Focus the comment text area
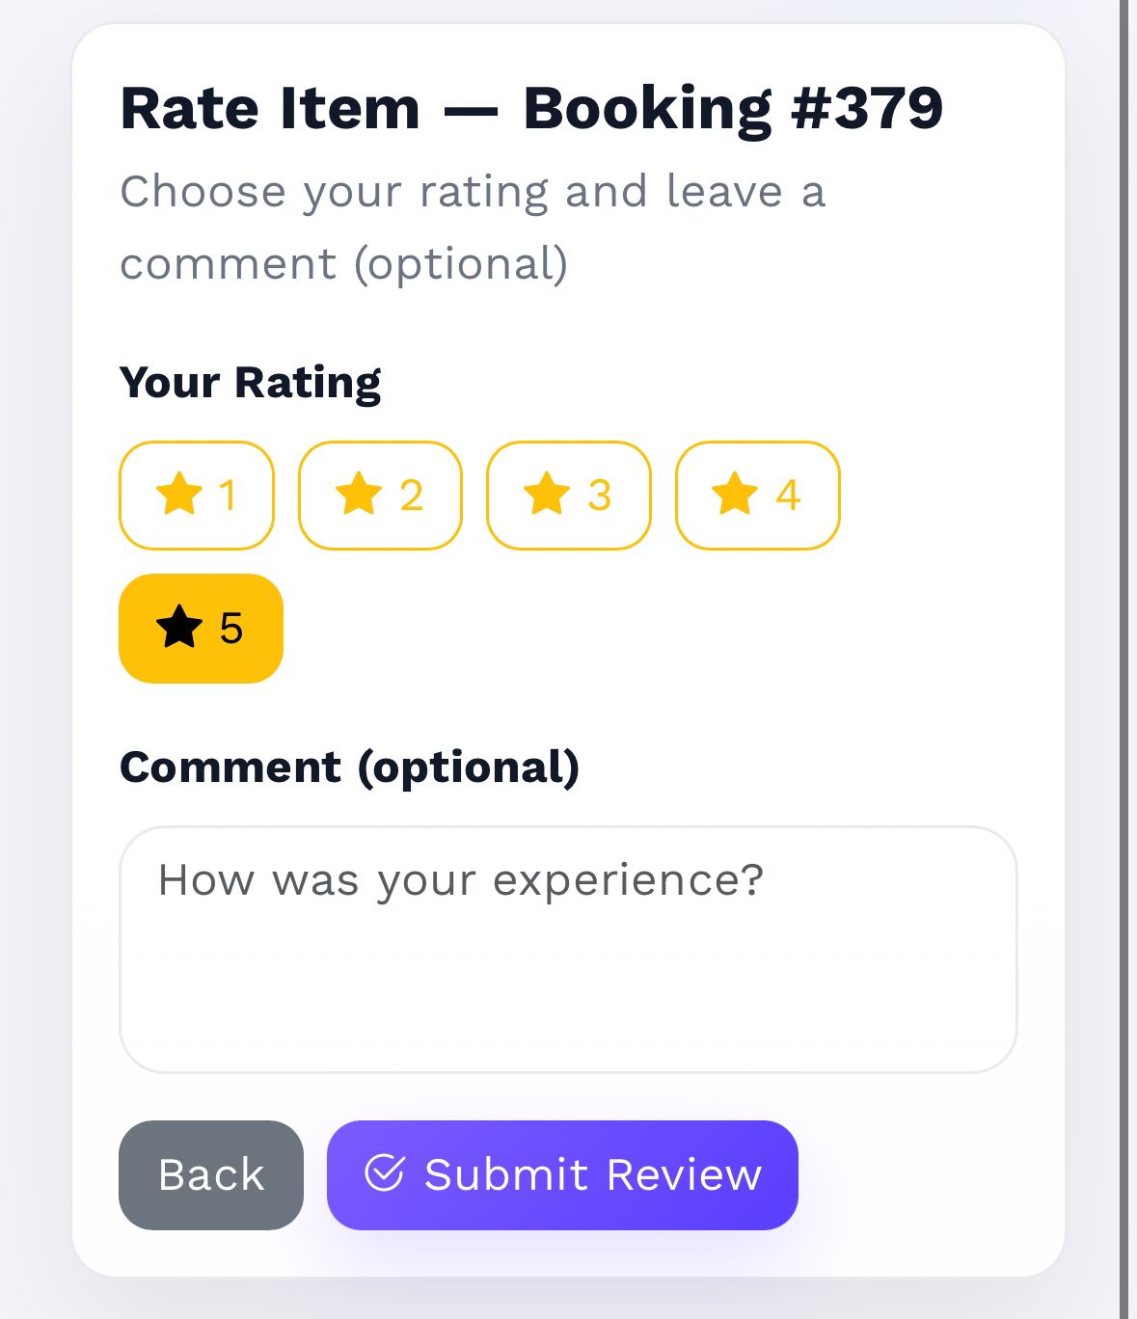1137x1319 pixels. [568, 974]
